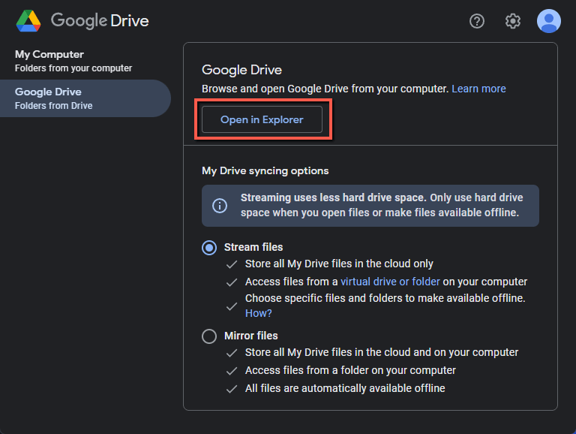Select Google Drive folders from Drive tab
This screenshot has width=576, height=434.
pos(85,98)
